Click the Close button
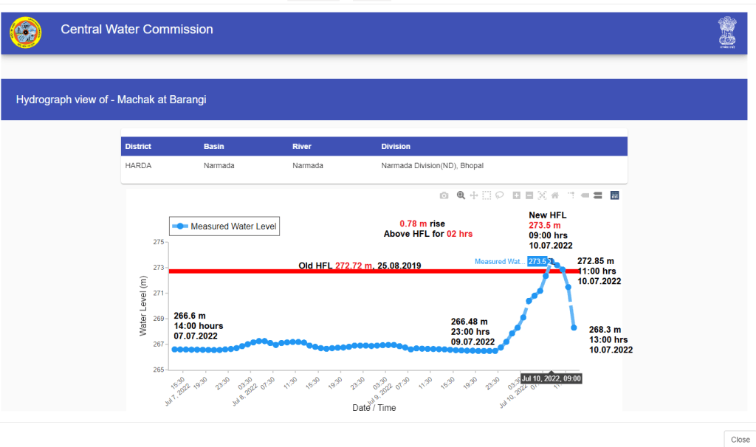Screen dimensions: 756x447 click(x=740, y=439)
